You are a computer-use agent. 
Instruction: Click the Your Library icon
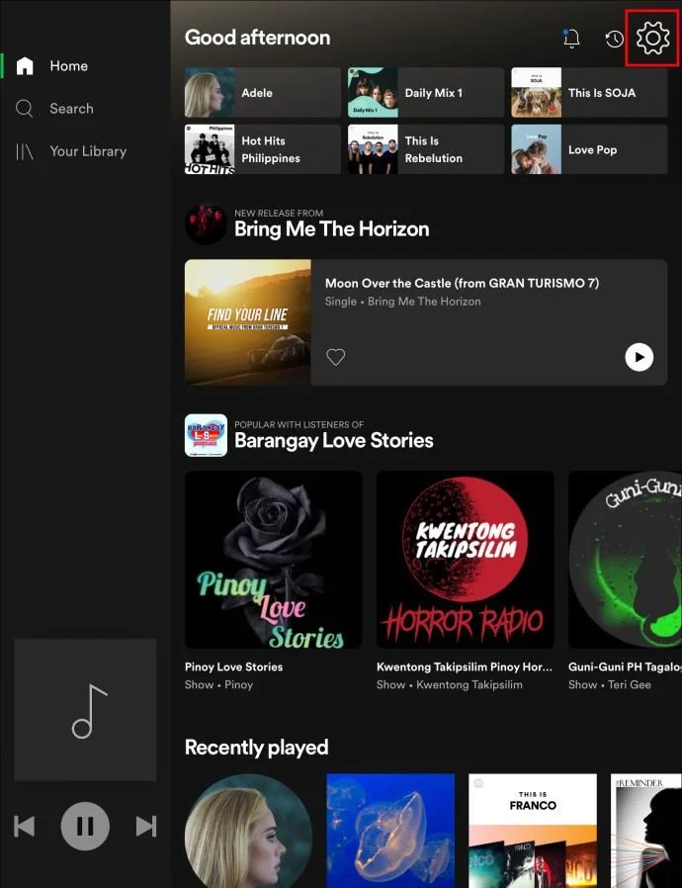25,151
